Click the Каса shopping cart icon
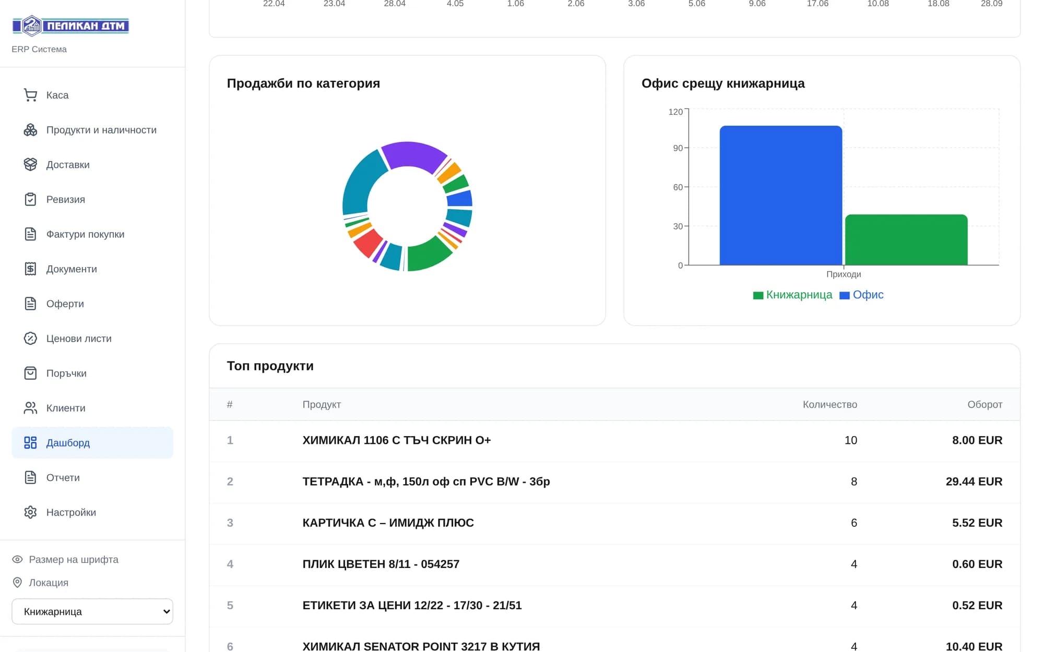The height and width of the screenshot is (652, 1044). coord(30,95)
